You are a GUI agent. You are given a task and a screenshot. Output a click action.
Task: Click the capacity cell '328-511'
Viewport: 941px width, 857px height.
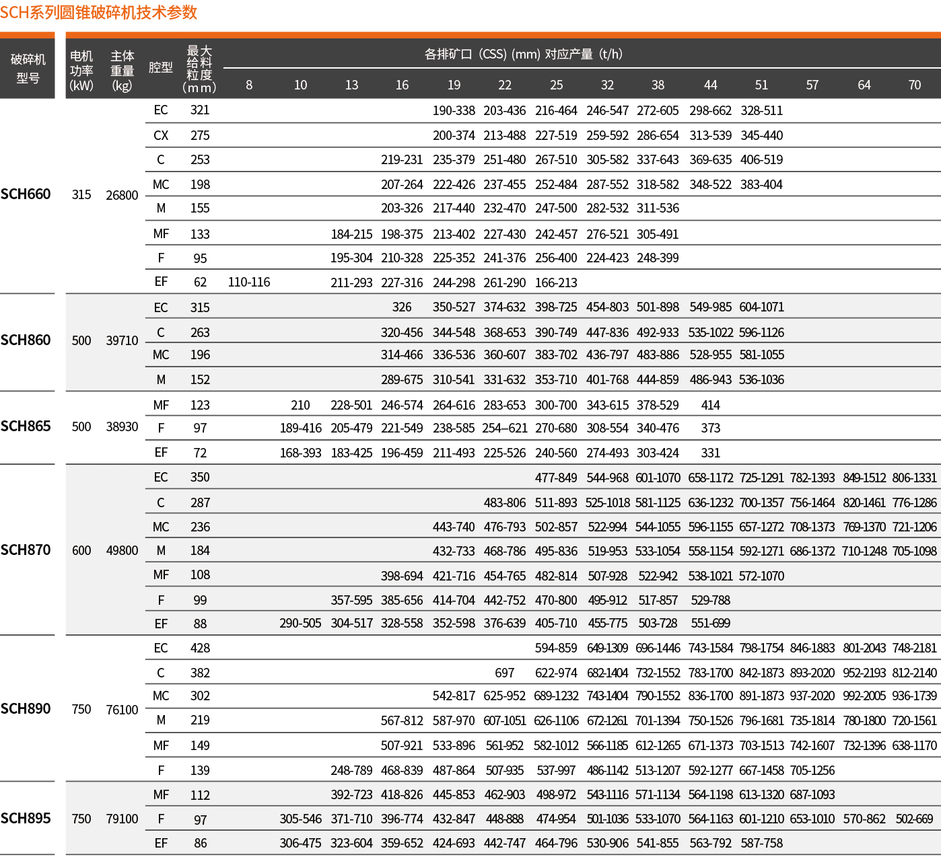(x=762, y=111)
